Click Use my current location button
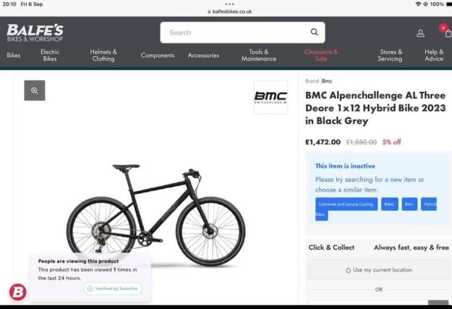The height and width of the screenshot is (309, 452). [x=379, y=270]
